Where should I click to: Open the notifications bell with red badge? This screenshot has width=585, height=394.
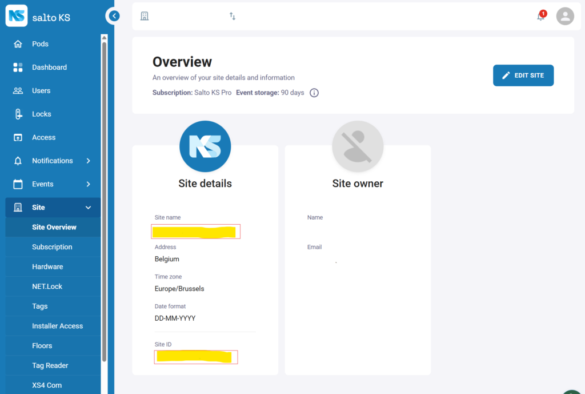(540, 16)
